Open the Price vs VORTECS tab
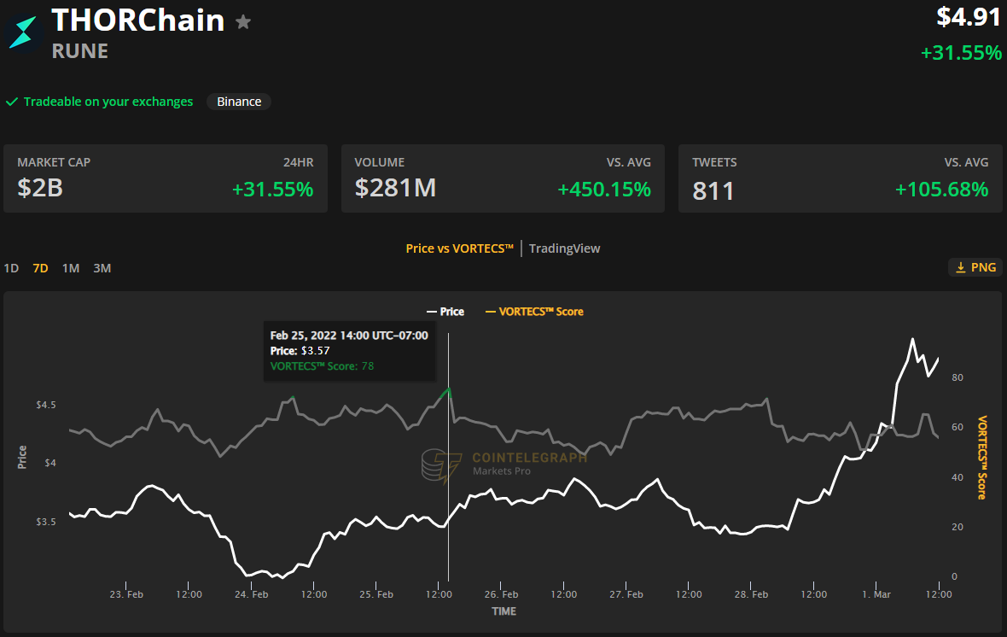Screen dimensions: 1007x637 (x=459, y=248)
